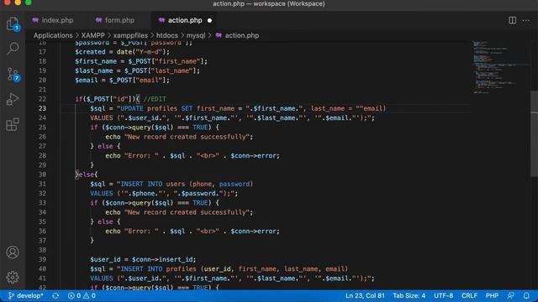Click the mysql breadcrumb segment
The image size is (538, 302).
(196, 35)
